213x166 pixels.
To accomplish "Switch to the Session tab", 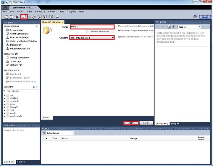I will pyautogui.click(x=21, y=162).
